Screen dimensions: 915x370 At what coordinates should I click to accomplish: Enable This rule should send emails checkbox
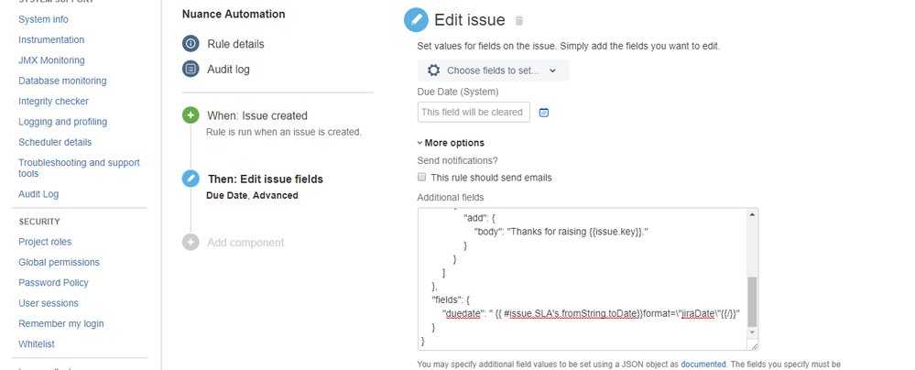coord(422,178)
